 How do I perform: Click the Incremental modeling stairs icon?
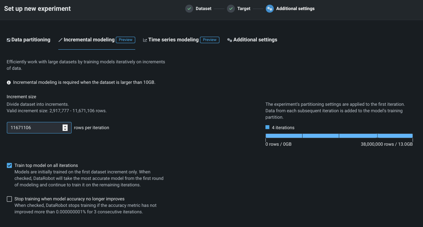(60, 40)
